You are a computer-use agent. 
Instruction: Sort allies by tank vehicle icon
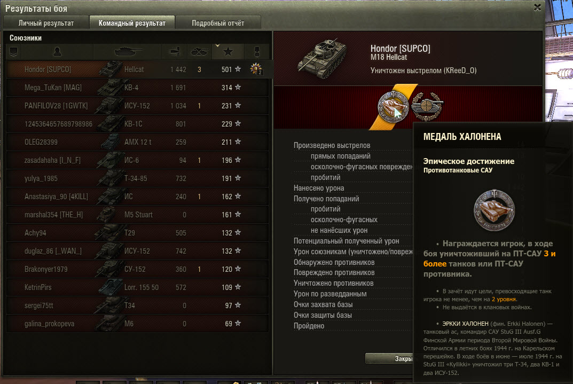[128, 52]
